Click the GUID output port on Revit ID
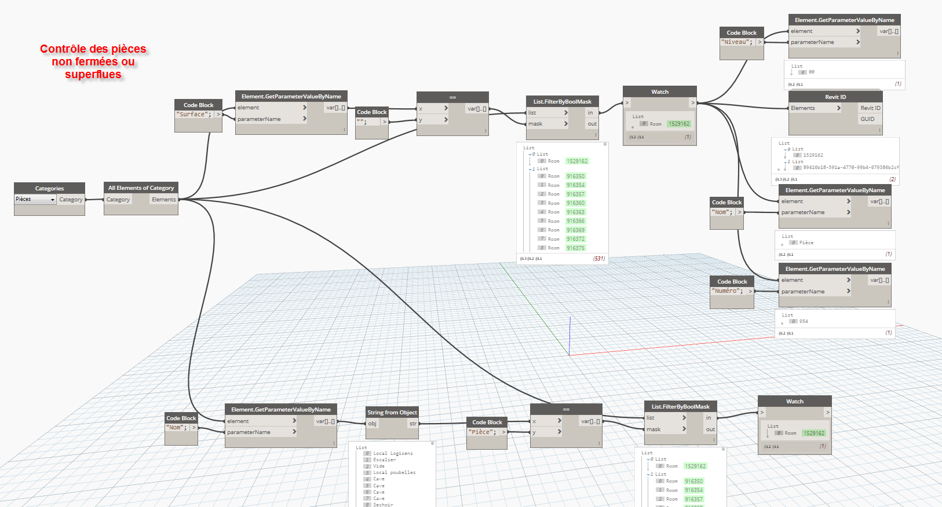 tap(867, 119)
